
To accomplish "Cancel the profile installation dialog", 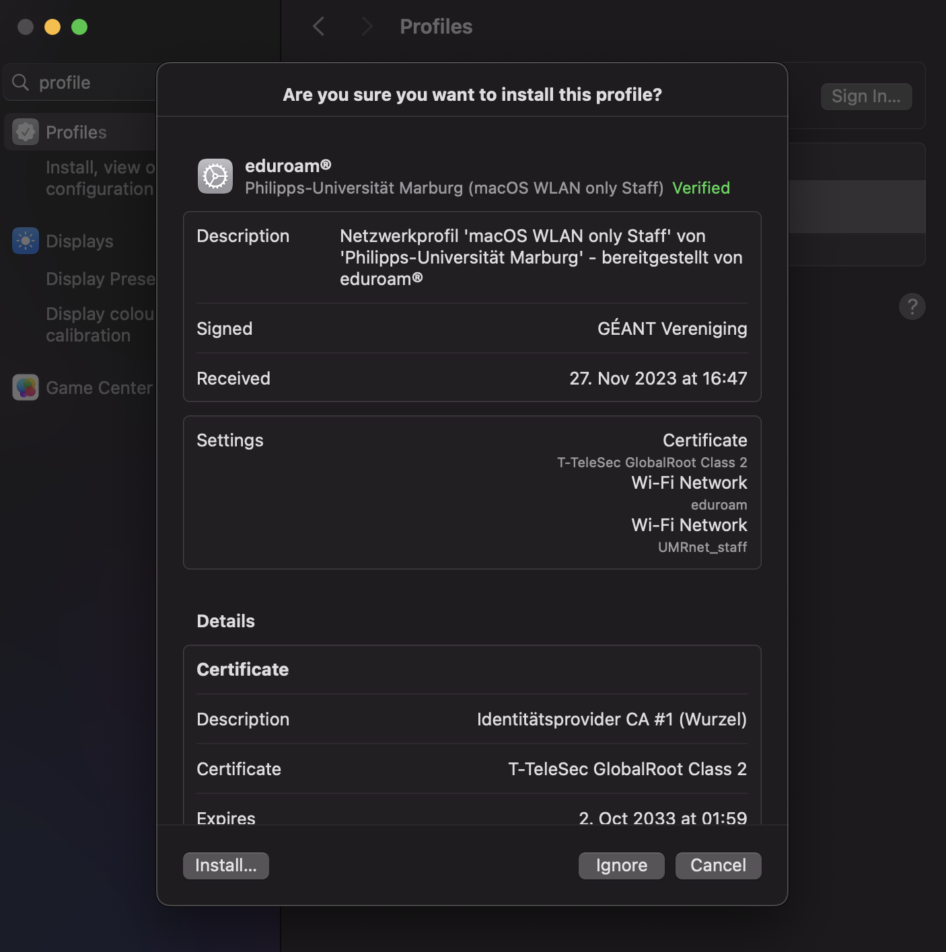I will point(718,865).
